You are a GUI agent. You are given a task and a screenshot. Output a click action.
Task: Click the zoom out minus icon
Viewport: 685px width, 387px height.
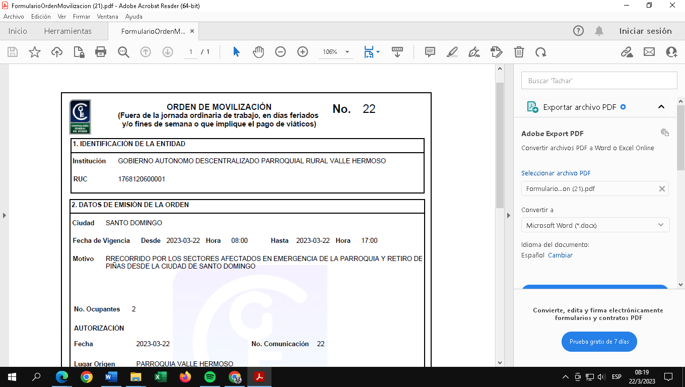(281, 52)
